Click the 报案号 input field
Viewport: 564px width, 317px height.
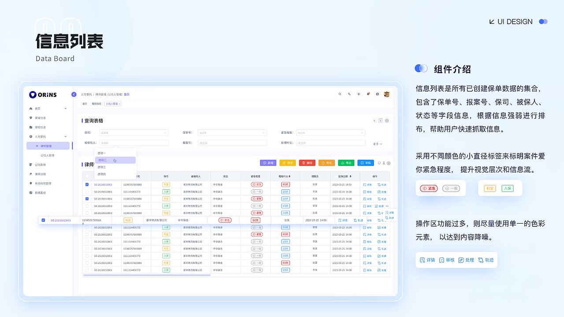232,143
